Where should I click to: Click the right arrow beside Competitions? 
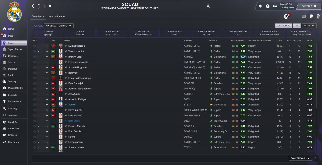coord(315,158)
